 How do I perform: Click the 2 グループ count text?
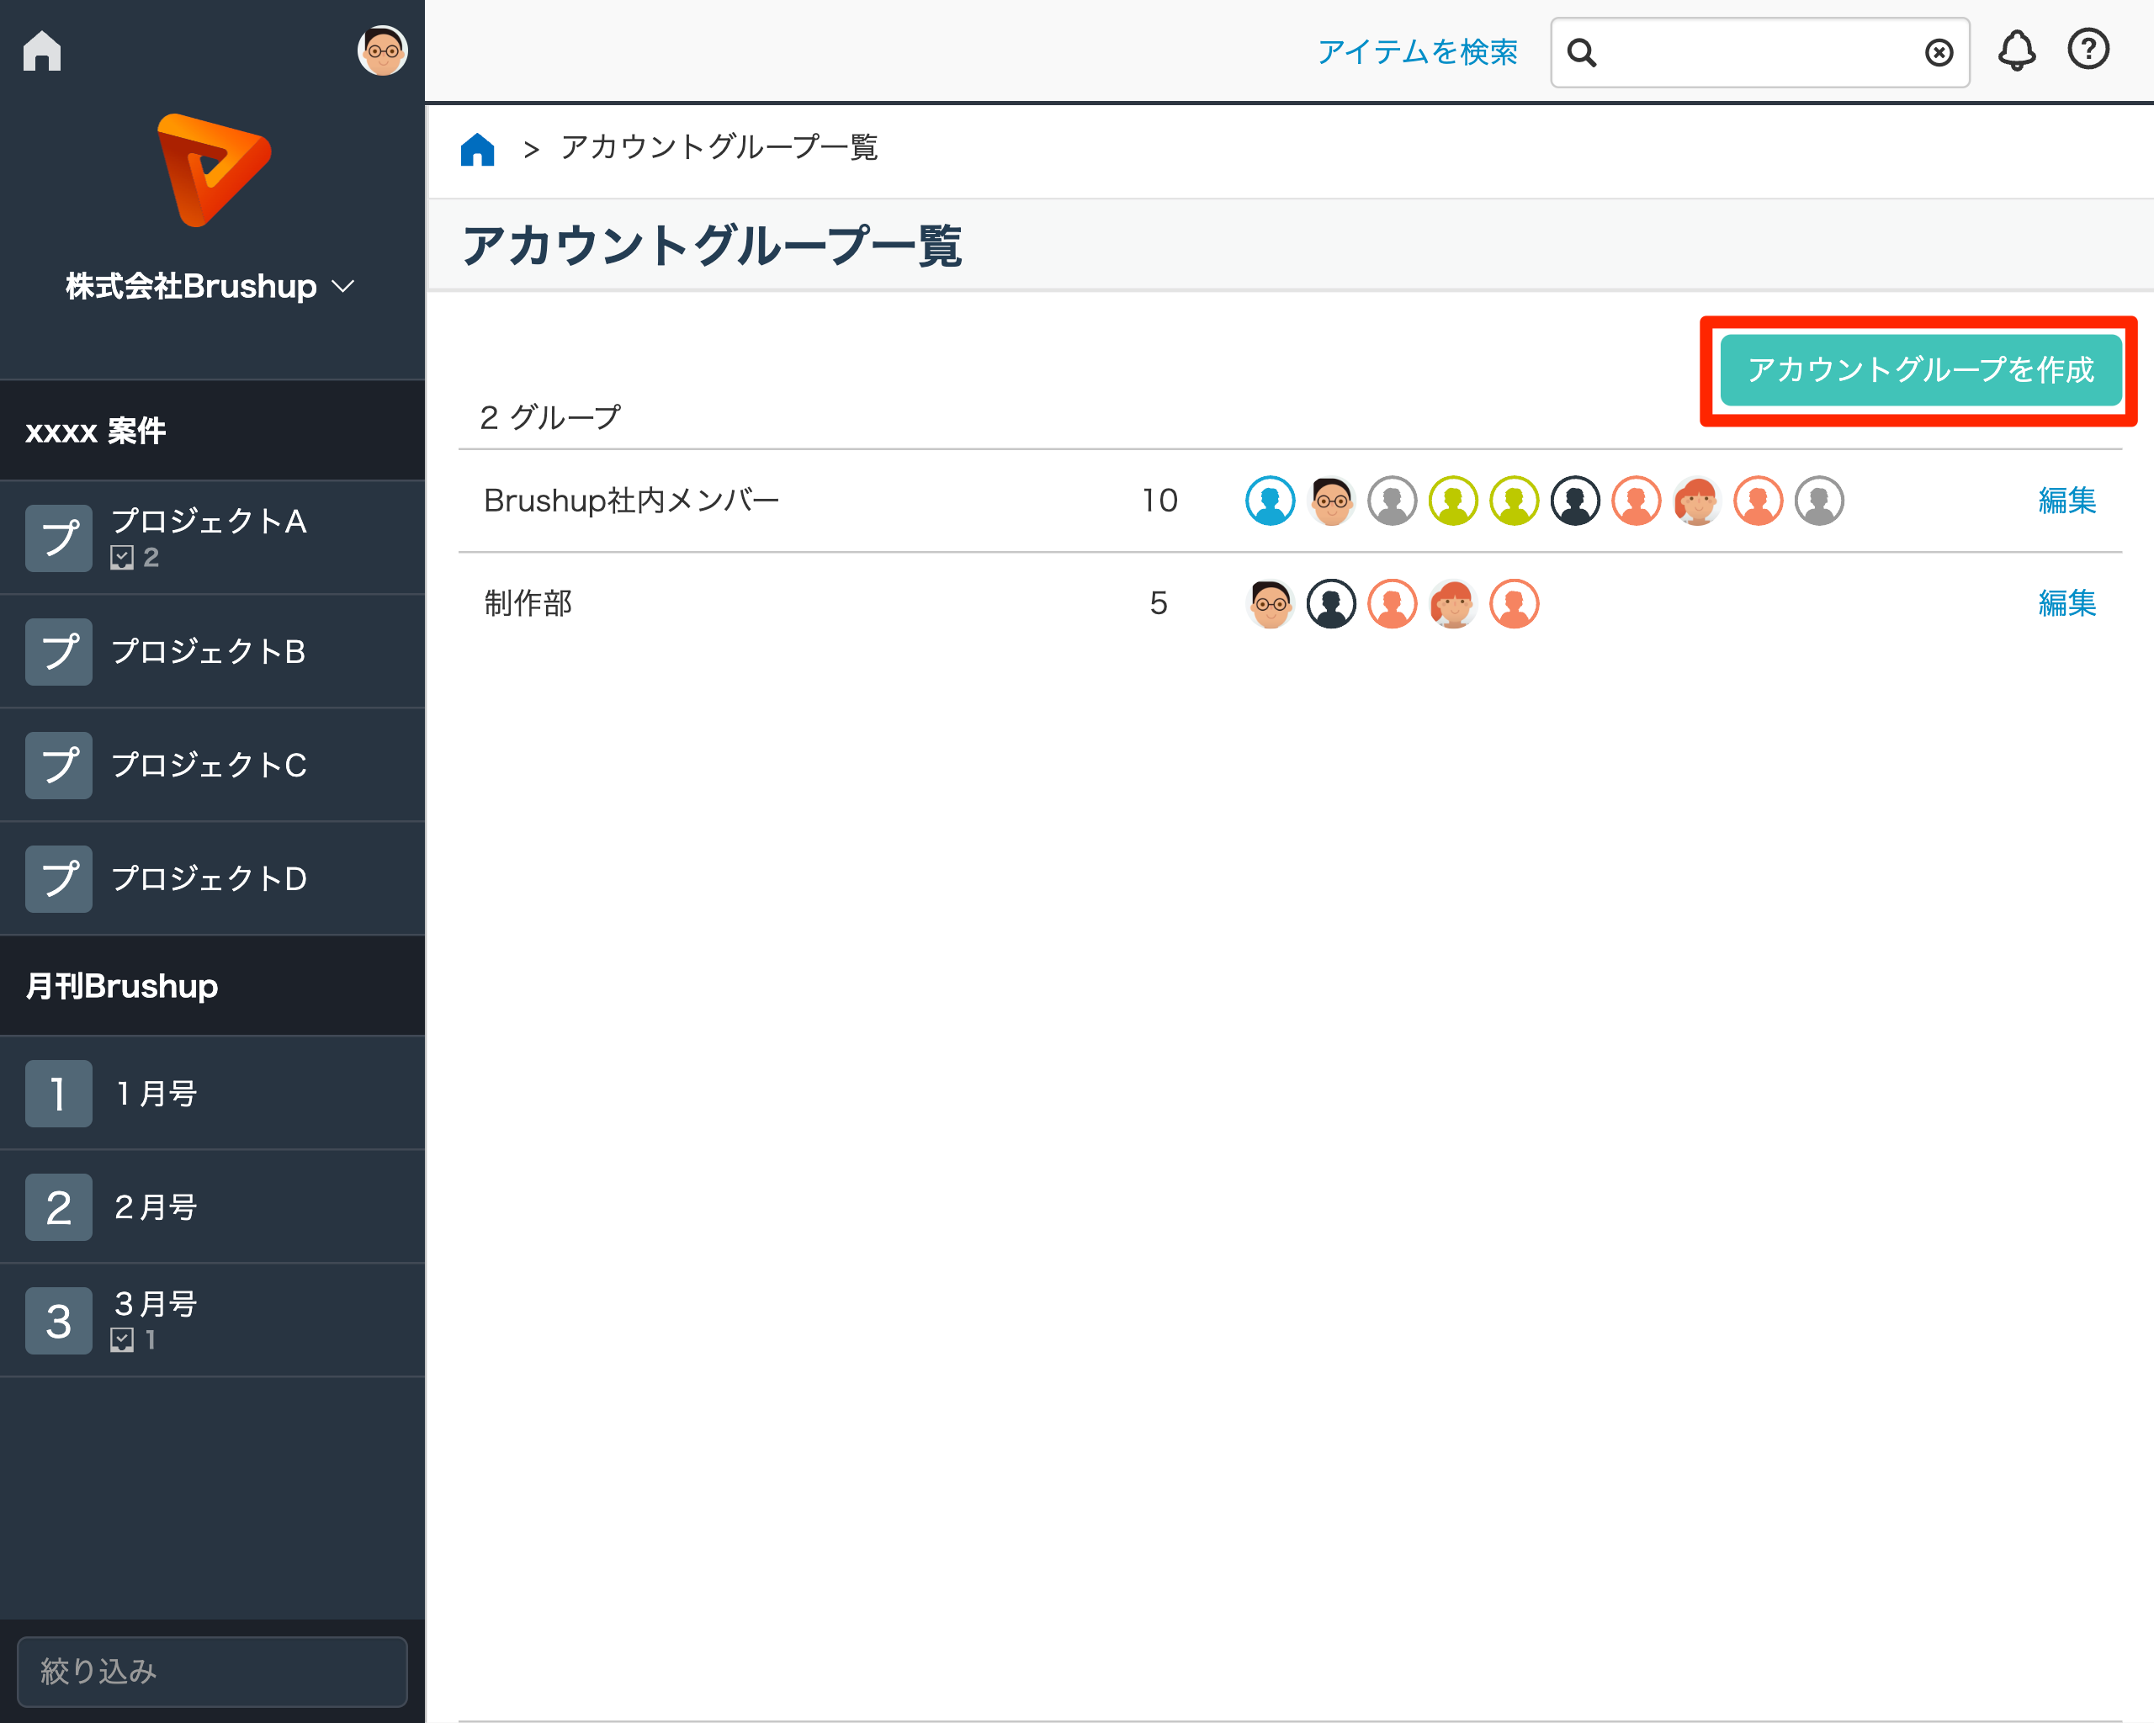point(550,417)
